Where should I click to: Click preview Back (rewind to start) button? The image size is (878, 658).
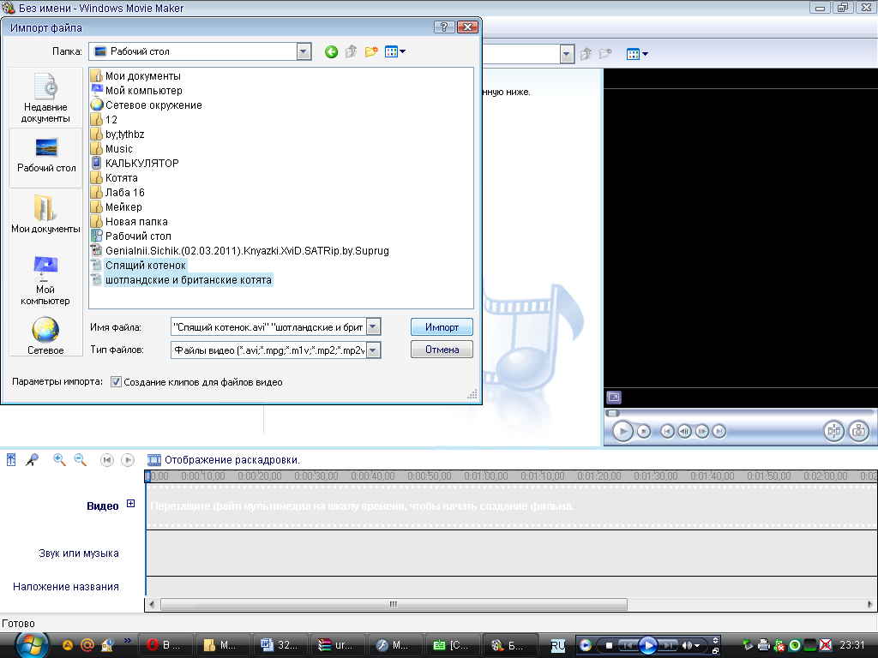point(667,432)
